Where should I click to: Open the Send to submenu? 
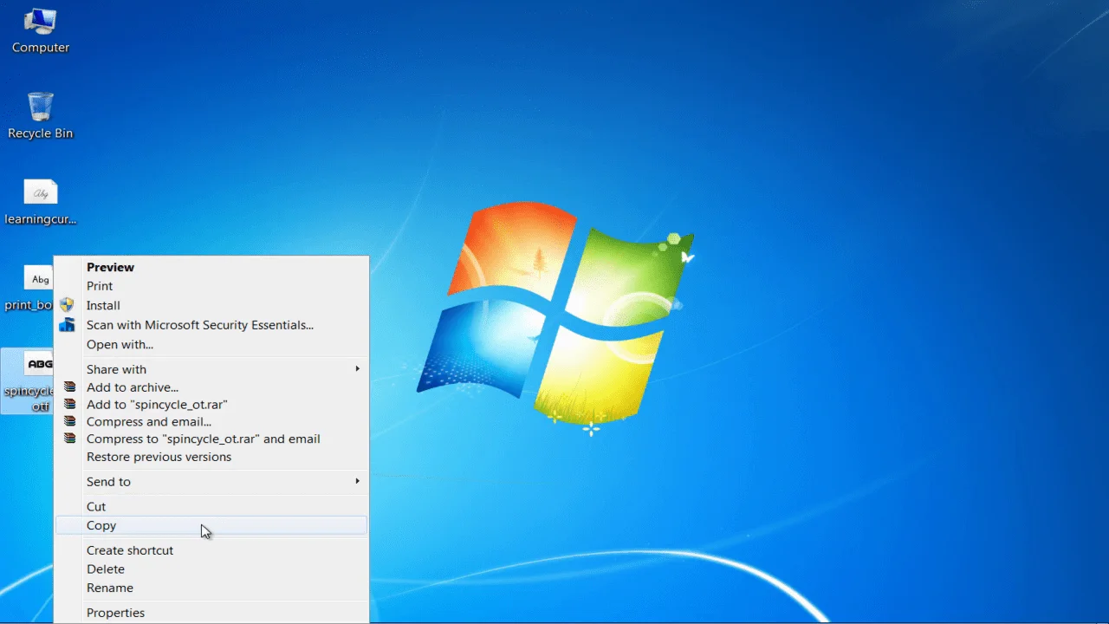(x=211, y=482)
